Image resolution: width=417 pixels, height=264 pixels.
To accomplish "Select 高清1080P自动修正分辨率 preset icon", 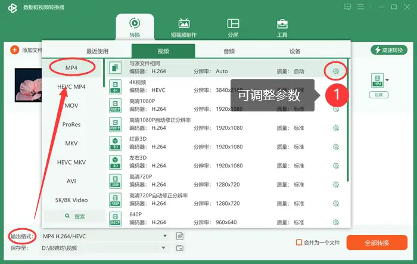I will (115, 125).
